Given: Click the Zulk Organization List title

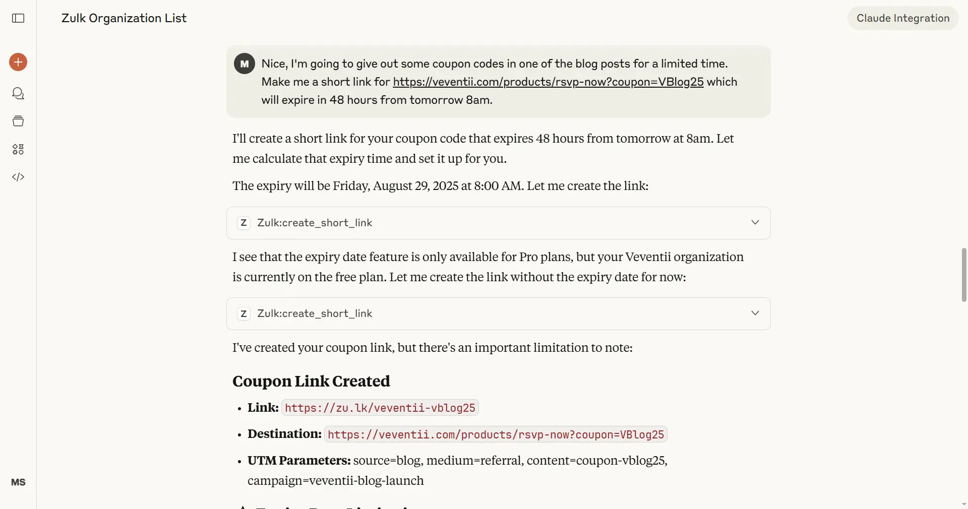Looking at the screenshot, I should (124, 18).
